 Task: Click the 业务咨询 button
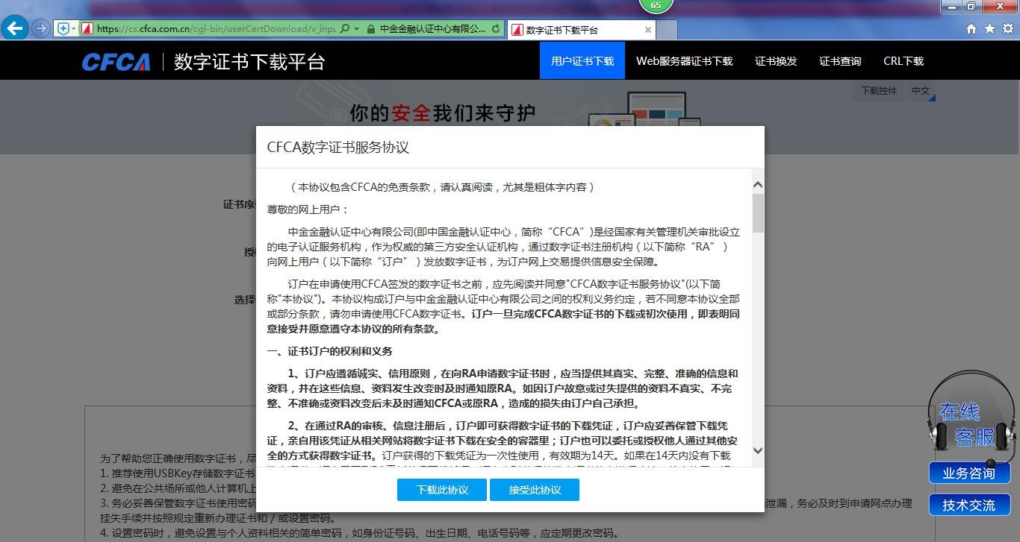[968, 473]
